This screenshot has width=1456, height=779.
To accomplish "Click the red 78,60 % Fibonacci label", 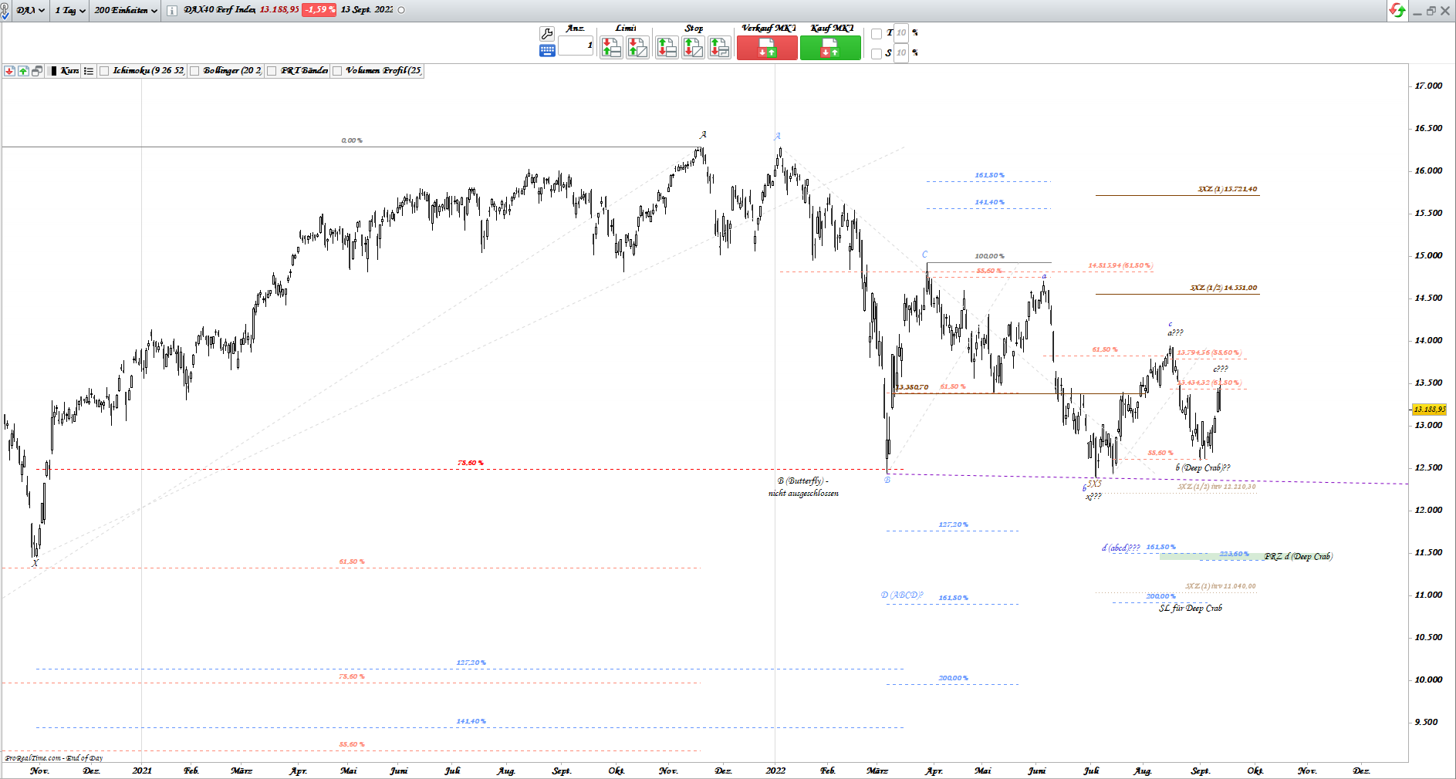I will [471, 463].
